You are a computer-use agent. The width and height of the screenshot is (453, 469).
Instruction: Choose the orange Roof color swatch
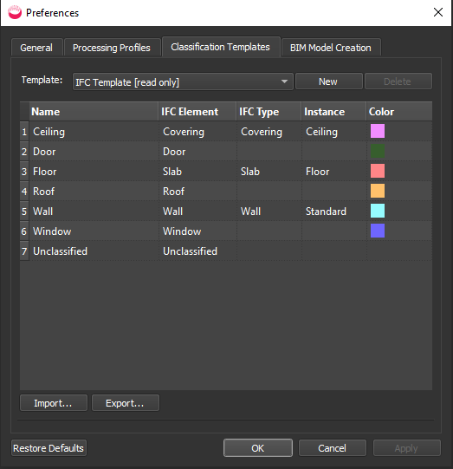pyautogui.click(x=378, y=191)
